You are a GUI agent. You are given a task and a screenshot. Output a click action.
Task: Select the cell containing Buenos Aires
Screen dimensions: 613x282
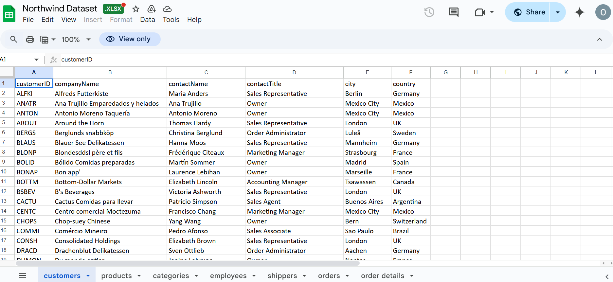[367, 202]
